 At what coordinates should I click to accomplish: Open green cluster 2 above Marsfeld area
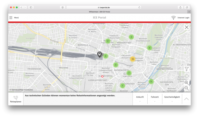pyautogui.click(x=108, y=41)
